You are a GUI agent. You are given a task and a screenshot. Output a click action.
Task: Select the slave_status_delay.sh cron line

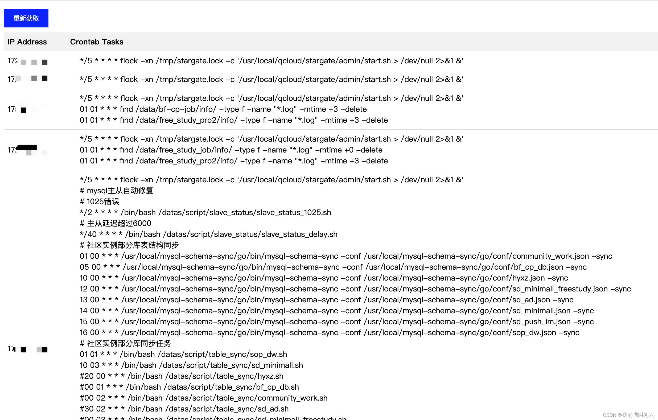coord(208,234)
